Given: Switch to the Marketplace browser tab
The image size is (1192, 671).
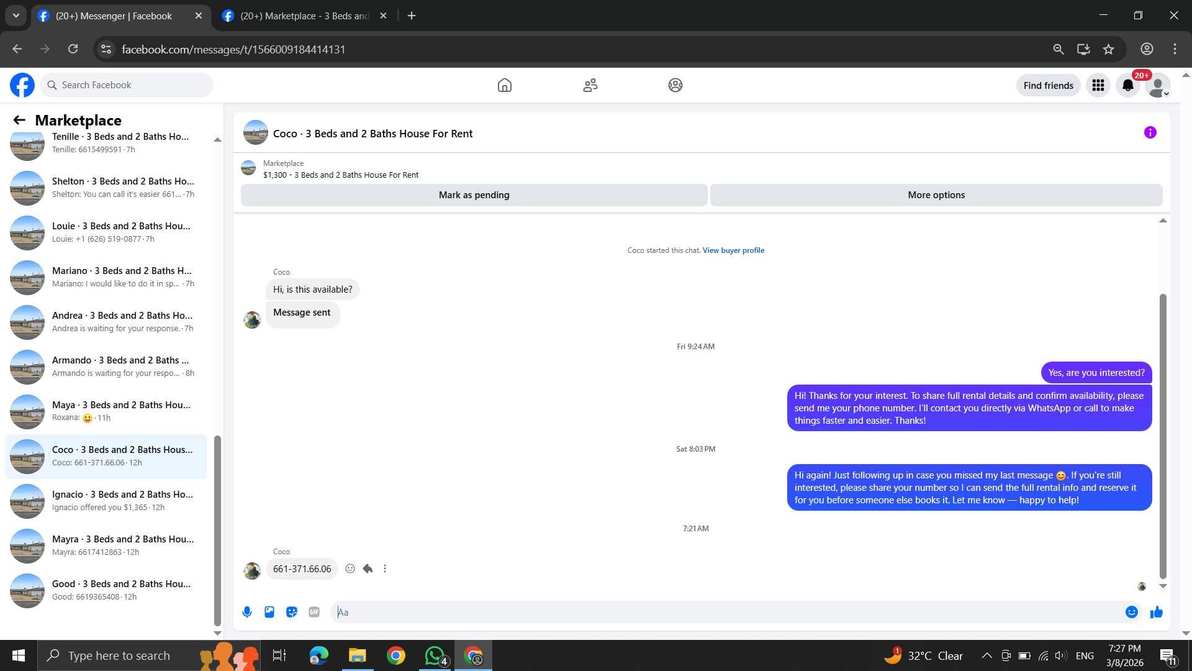Looking at the screenshot, I should click(304, 16).
